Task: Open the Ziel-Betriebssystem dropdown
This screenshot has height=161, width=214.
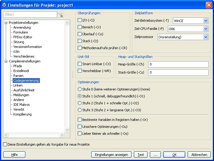Action: (x=206, y=21)
